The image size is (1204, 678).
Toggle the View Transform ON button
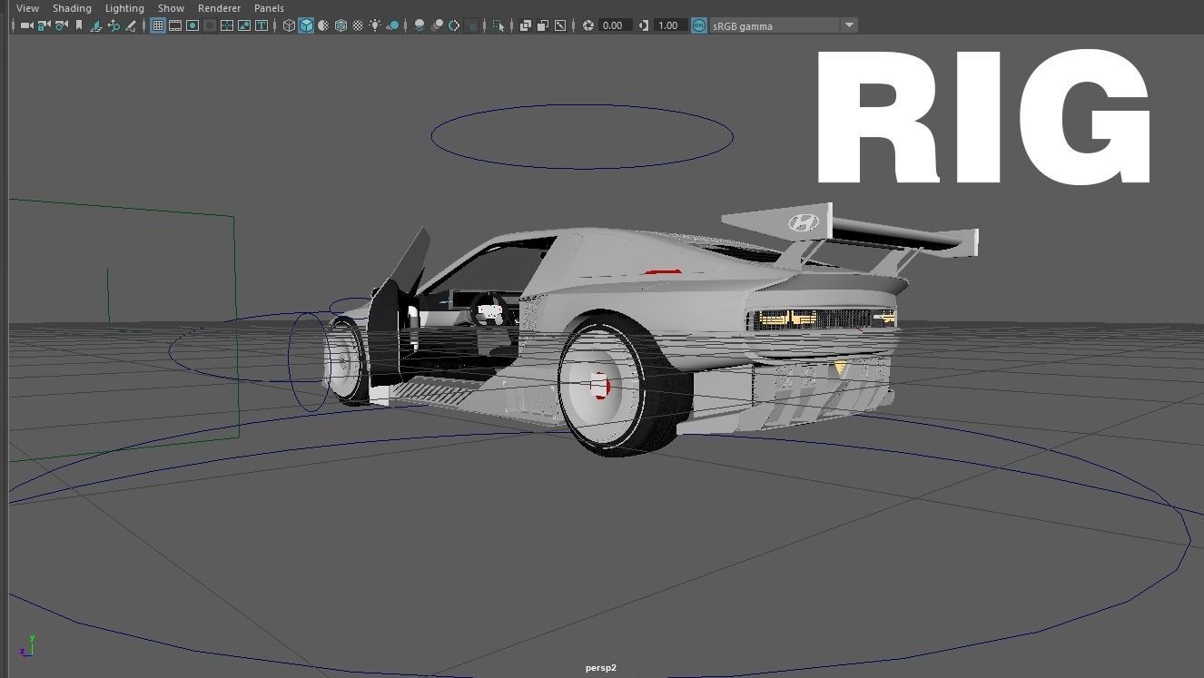point(698,25)
